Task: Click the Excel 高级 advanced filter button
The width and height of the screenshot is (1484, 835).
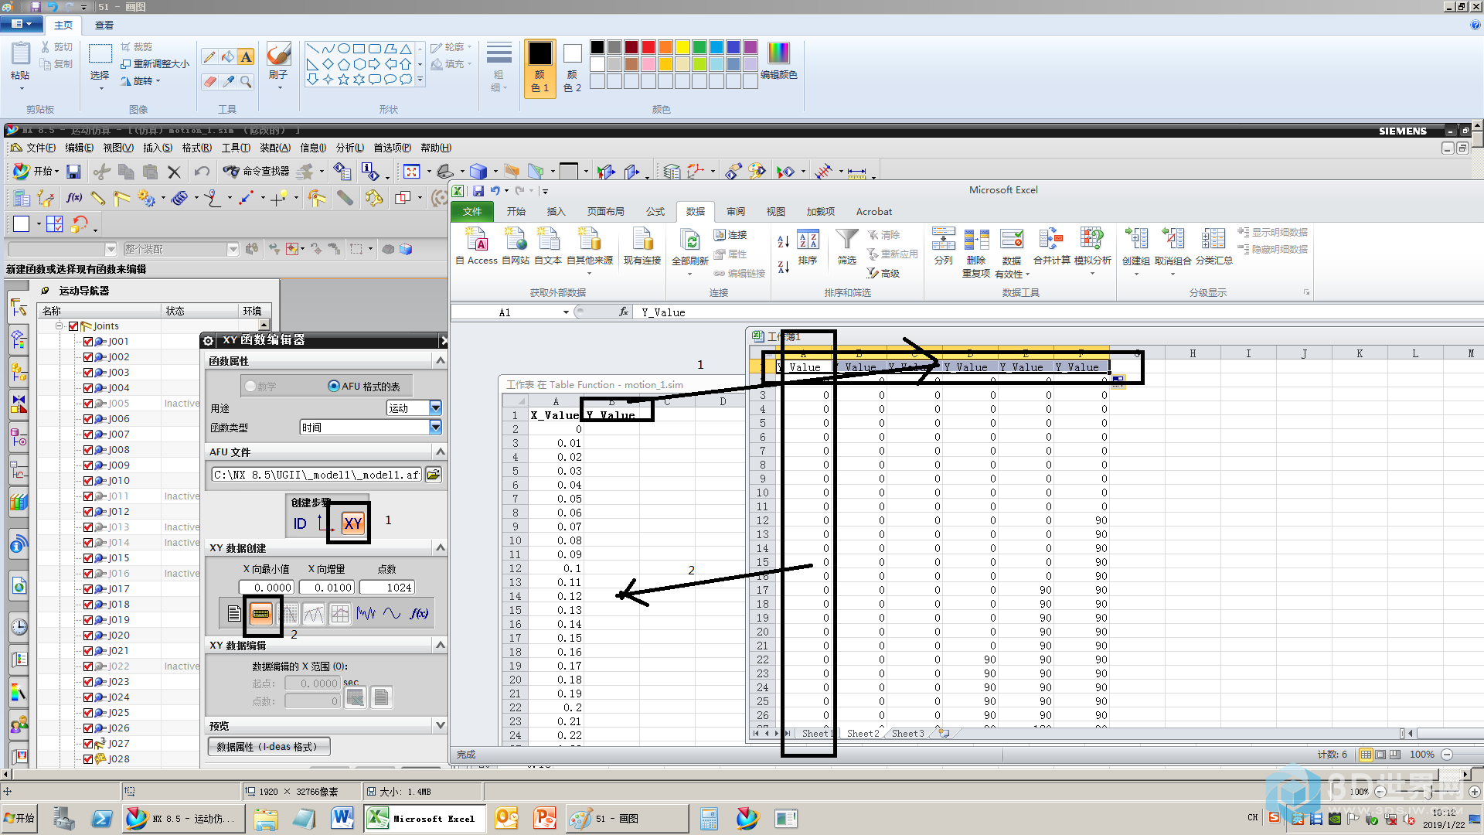Action: point(883,273)
